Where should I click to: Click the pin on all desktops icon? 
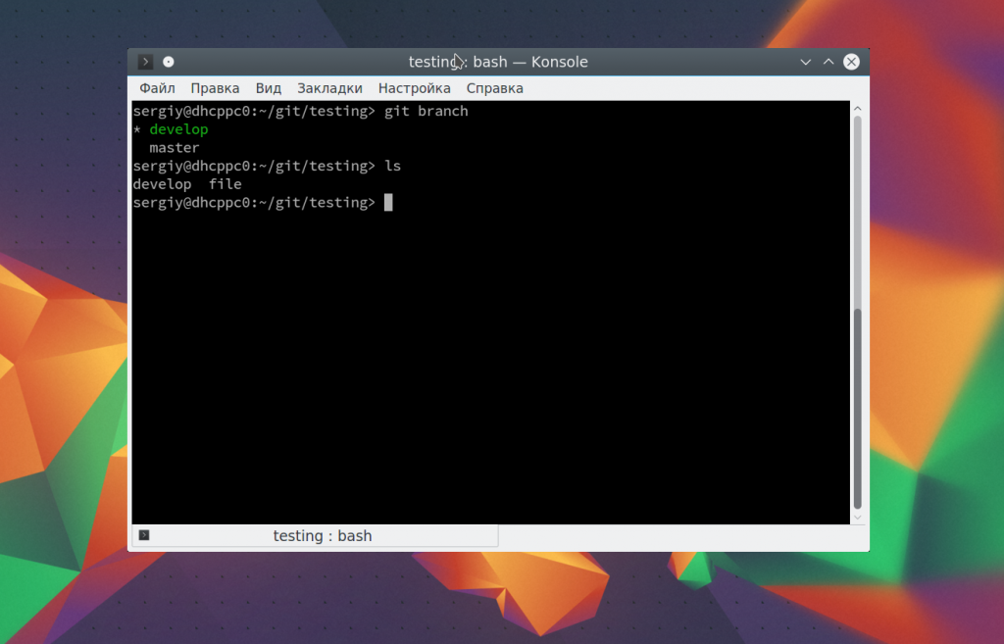pos(169,62)
